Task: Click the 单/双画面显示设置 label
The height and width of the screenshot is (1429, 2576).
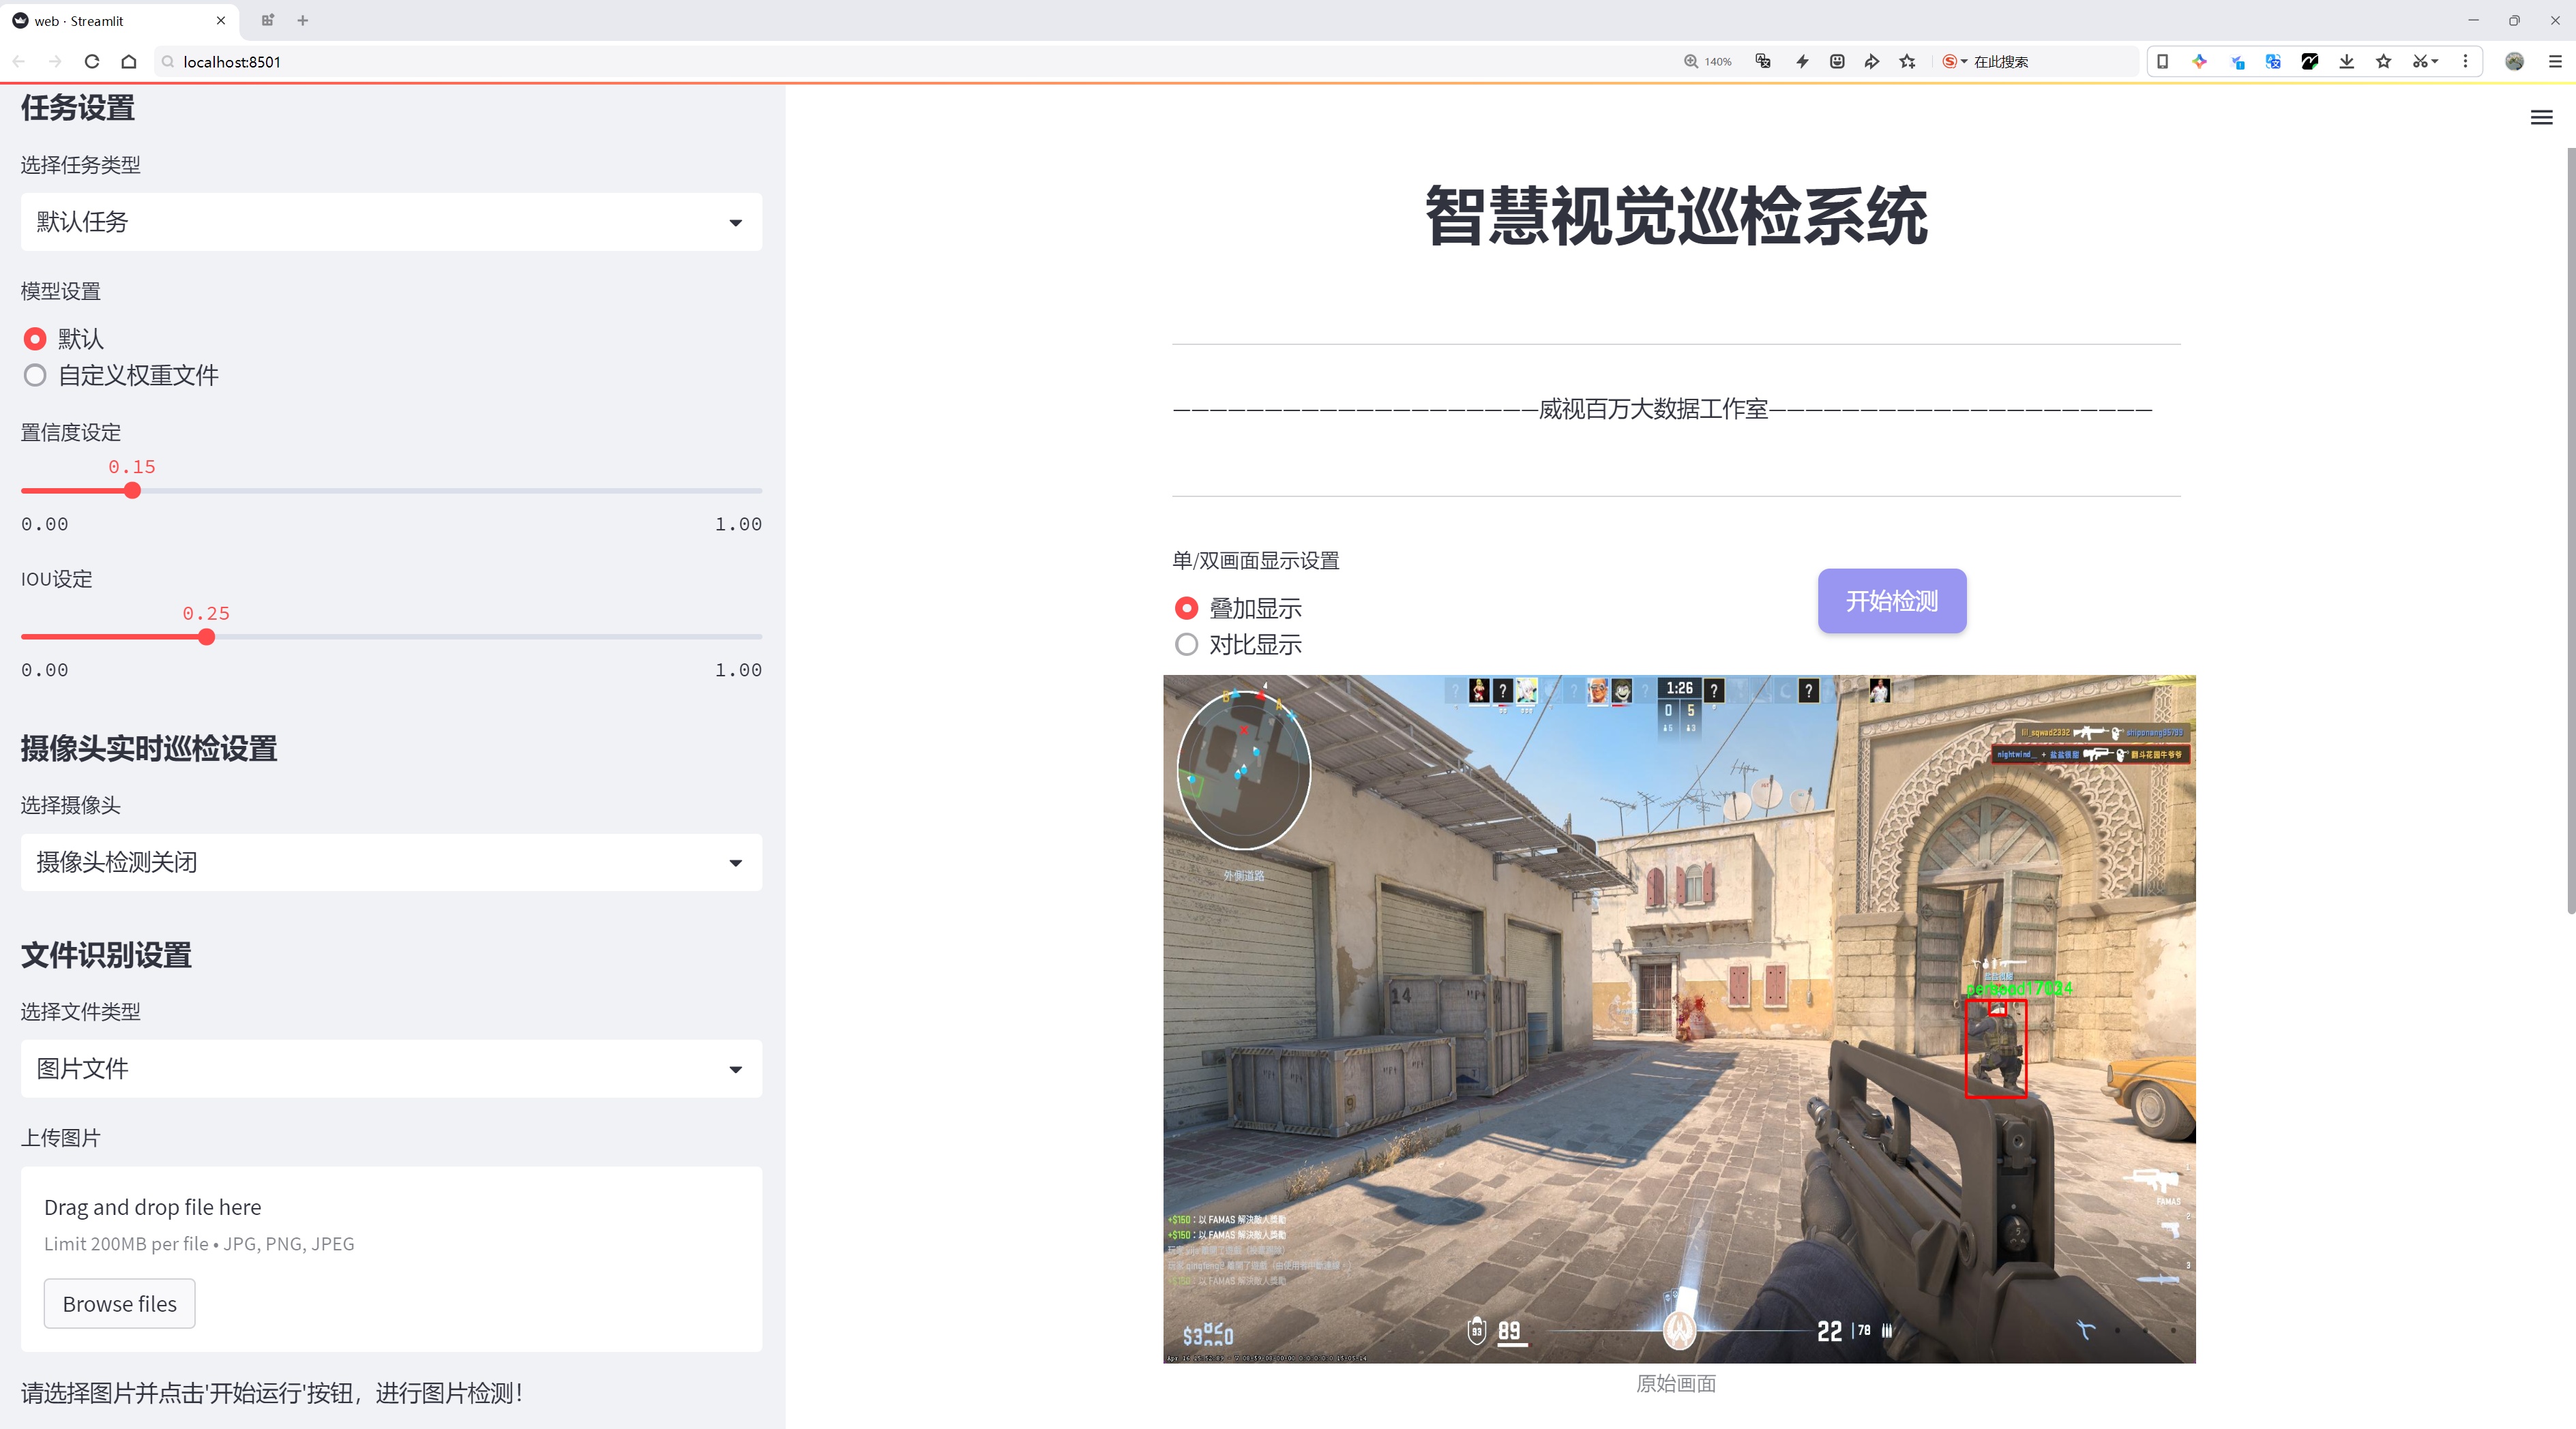Action: 1256,560
